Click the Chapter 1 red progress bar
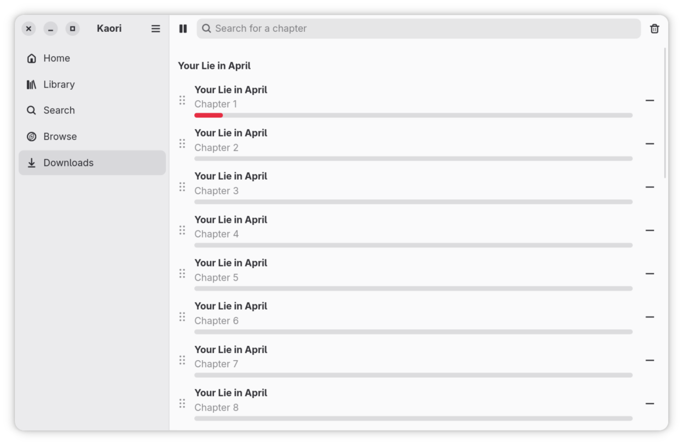 [209, 115]
